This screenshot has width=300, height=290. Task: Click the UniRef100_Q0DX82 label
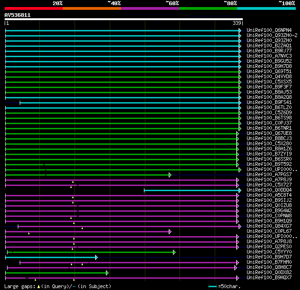point(269,273)
